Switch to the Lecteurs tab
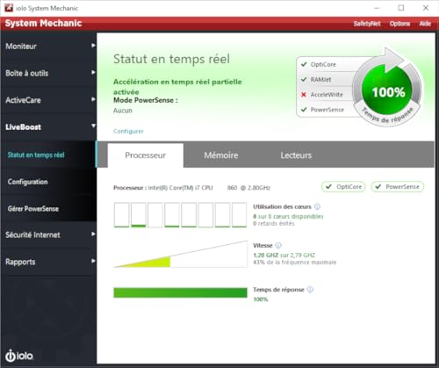 tap(296, 155)
